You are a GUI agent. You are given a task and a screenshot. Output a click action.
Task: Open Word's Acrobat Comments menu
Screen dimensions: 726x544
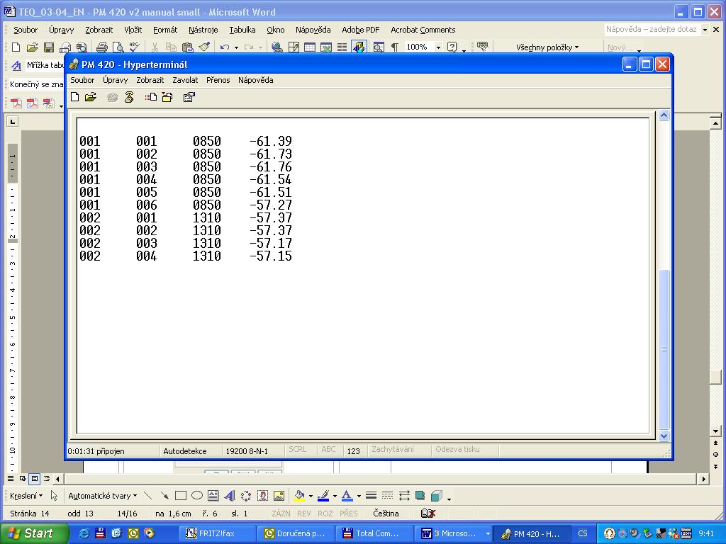coord(423,30)
